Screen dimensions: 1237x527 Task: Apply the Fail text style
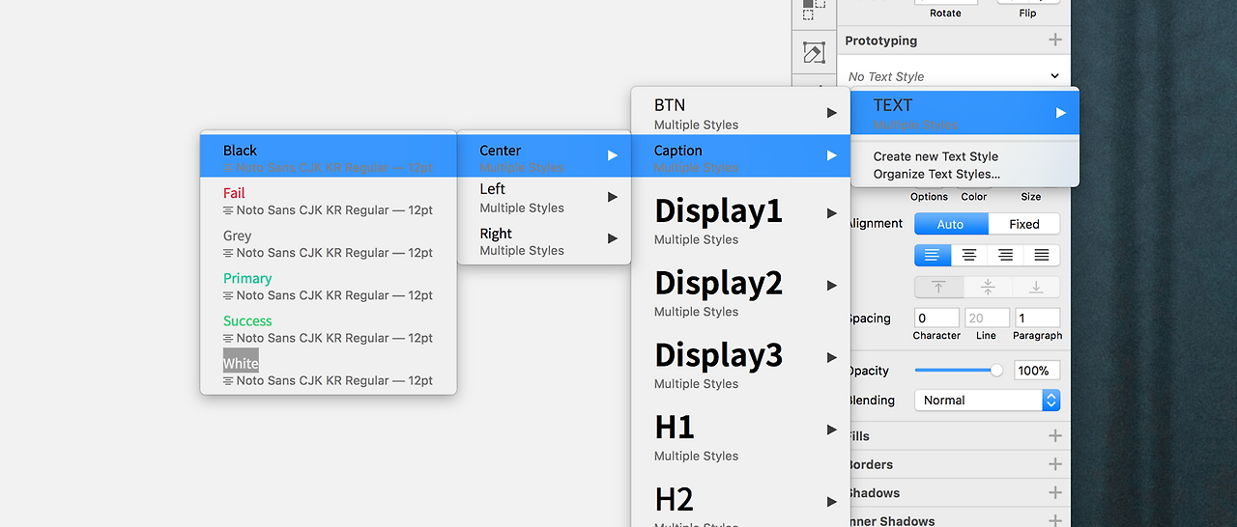pos(329,201)
